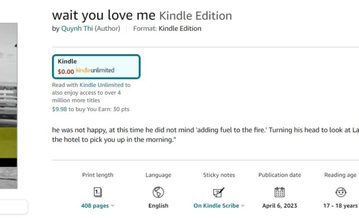Click the reading age face icon
The image size is (359, 218).
coord(341,192)
